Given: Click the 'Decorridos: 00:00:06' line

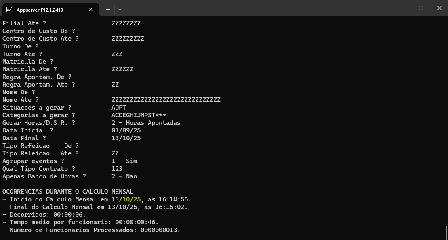Looking at the screenshot, I should point(44,215).
